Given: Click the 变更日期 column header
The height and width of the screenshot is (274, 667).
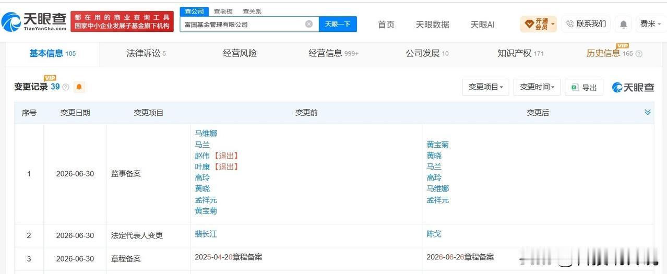Looking at the screenshot, I should (75, 113).
